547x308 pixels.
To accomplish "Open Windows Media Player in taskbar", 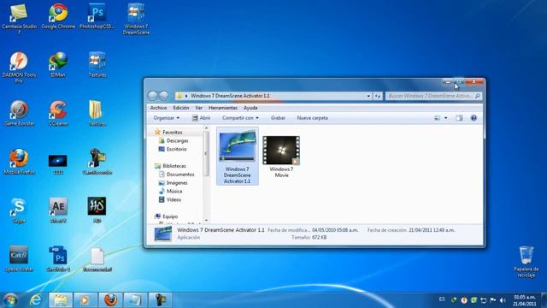I will pyautogui.click(x=85, y=300).
